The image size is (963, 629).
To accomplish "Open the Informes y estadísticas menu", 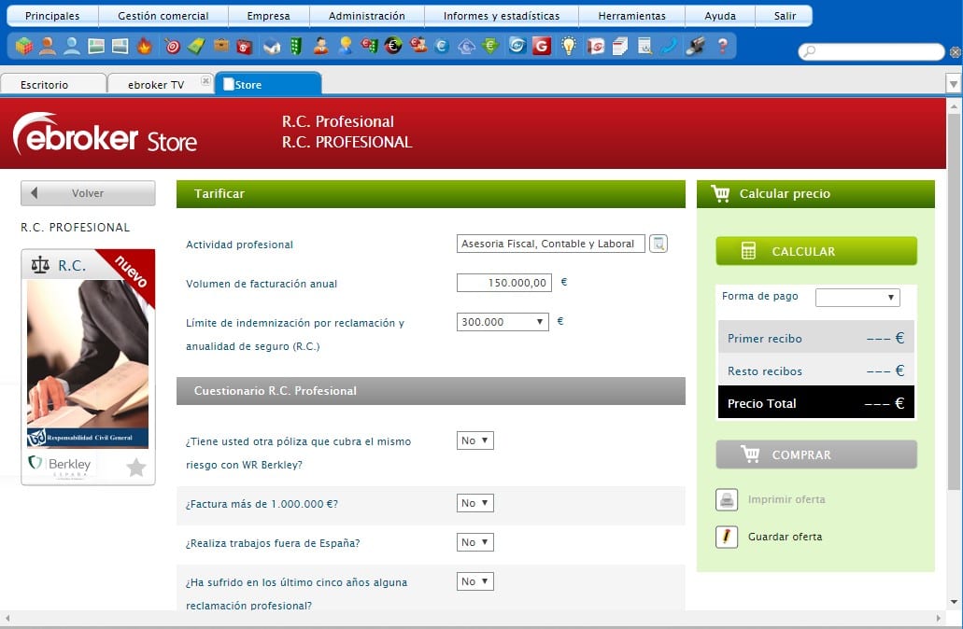I will [502, 16].
